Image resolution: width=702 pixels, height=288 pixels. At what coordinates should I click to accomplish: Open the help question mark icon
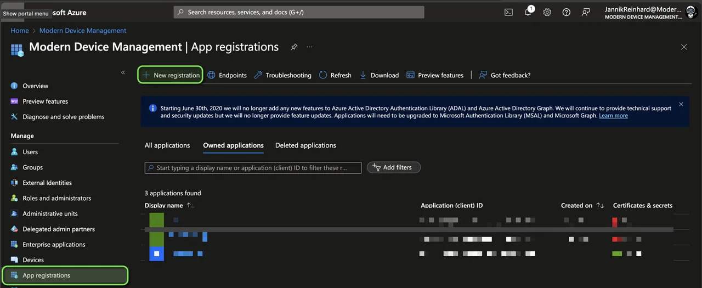point(567,12)
